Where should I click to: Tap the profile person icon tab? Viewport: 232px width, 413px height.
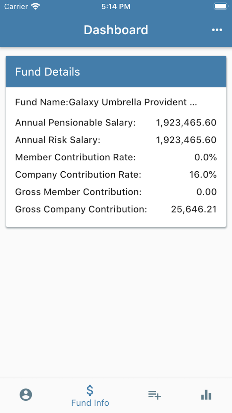(x=26, y=395)
